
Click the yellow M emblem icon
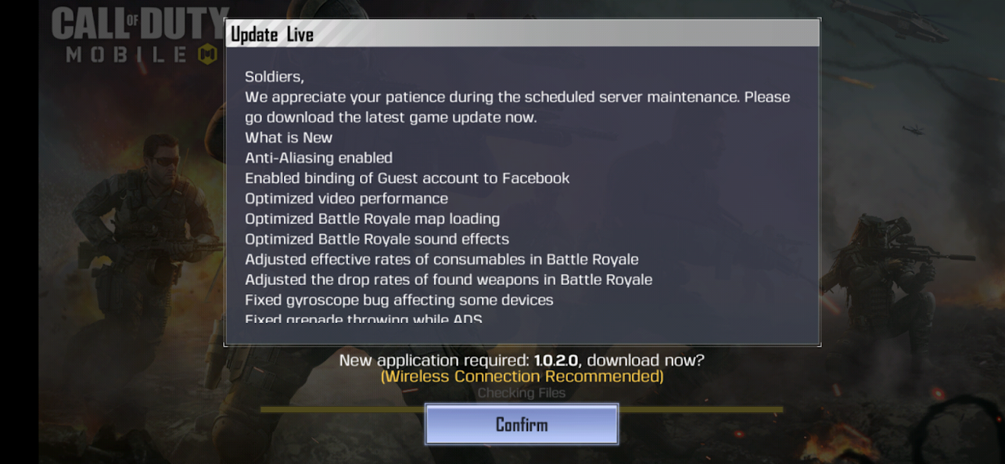click(207, 55)
